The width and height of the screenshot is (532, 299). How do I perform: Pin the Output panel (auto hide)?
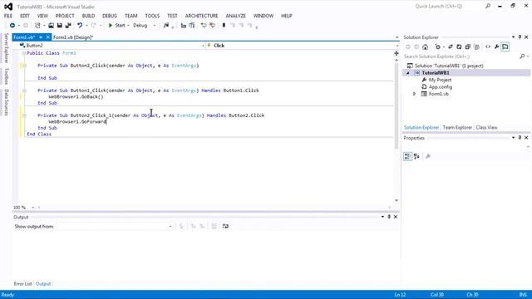click(389, 217)
